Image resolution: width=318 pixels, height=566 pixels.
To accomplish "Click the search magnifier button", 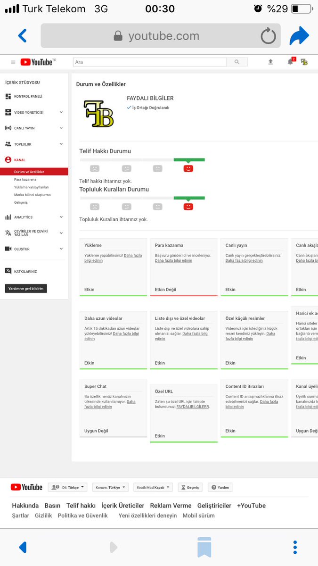I will [x=237, y=62].
